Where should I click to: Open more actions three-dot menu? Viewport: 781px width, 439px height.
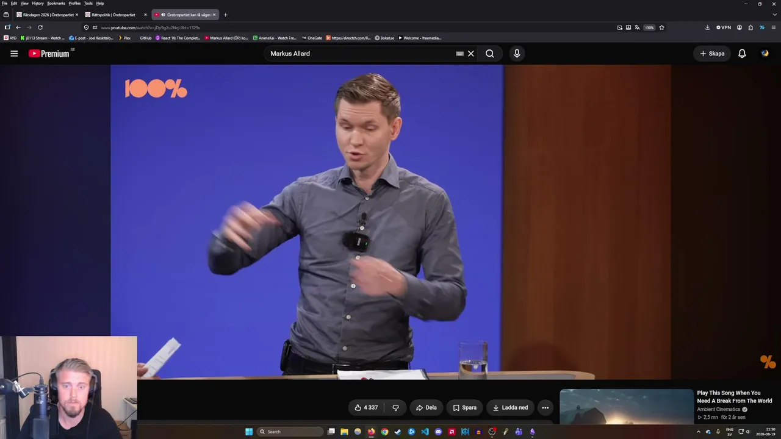click(545, 408)
